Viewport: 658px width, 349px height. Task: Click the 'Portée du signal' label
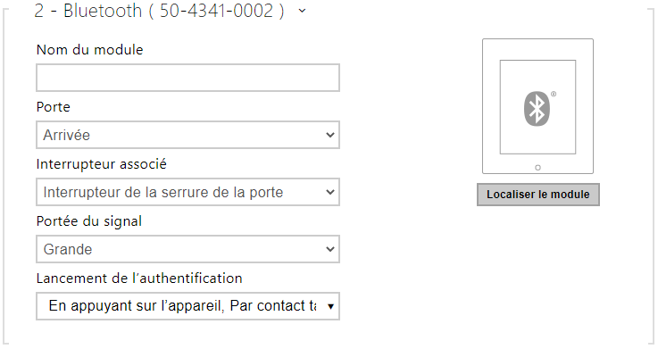89,221
